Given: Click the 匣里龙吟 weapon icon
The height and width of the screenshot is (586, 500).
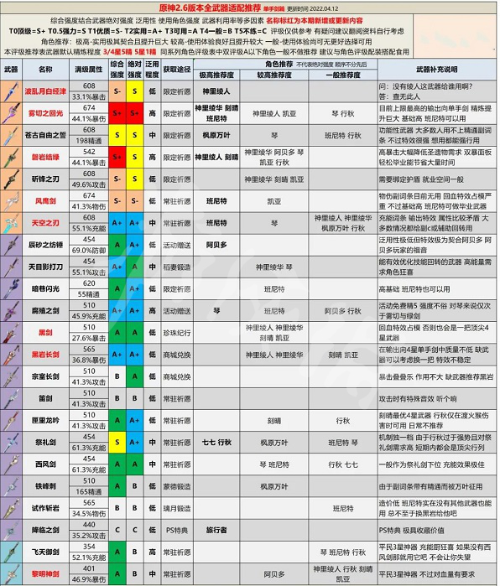Looking at the screenshot, I should point(11,421).
